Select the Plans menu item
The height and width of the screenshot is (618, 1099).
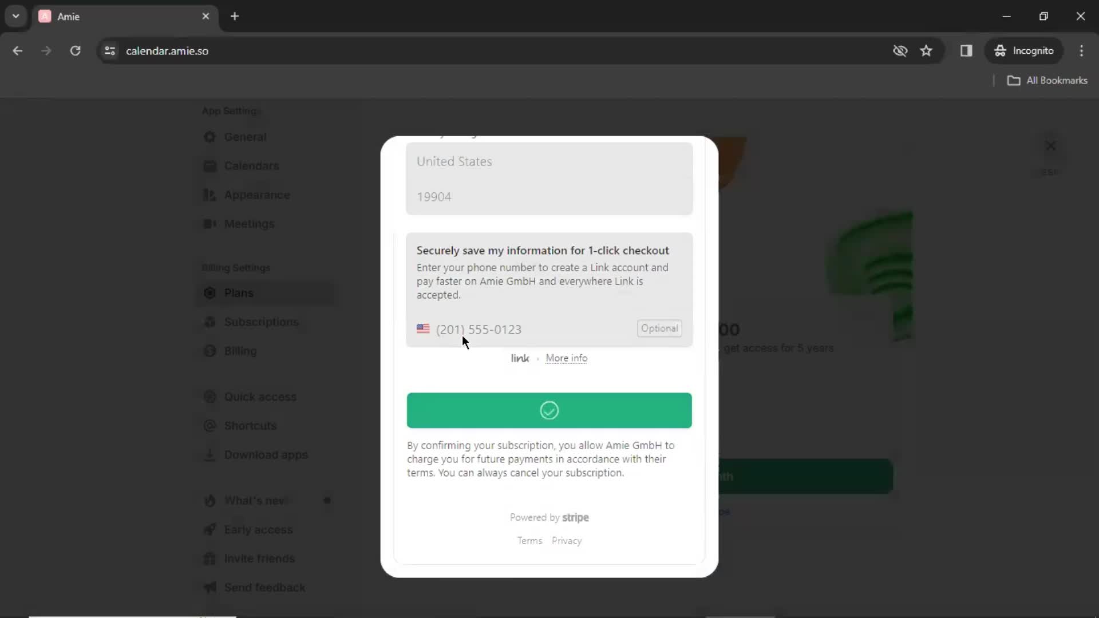(239, 293)
